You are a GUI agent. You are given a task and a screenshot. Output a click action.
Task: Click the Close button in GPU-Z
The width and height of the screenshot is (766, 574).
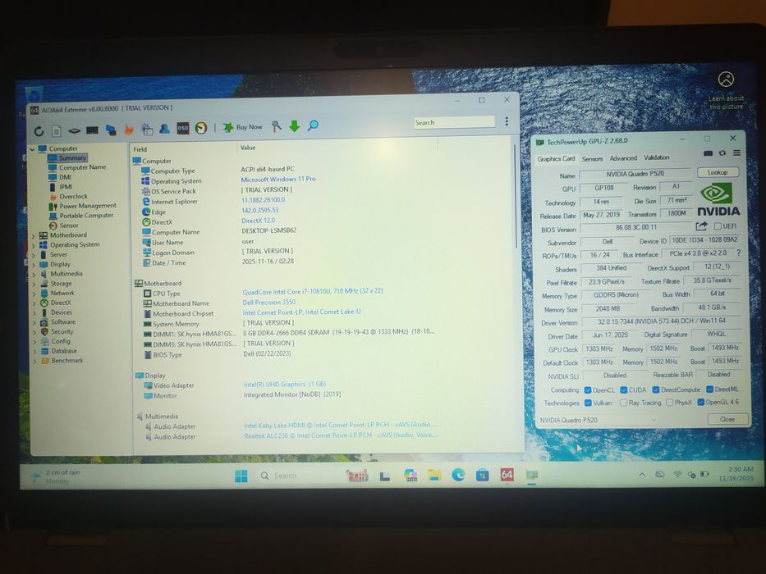pos(727,419)
